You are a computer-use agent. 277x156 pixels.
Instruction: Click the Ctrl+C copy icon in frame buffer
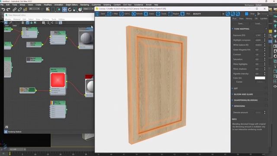point(121,14)
